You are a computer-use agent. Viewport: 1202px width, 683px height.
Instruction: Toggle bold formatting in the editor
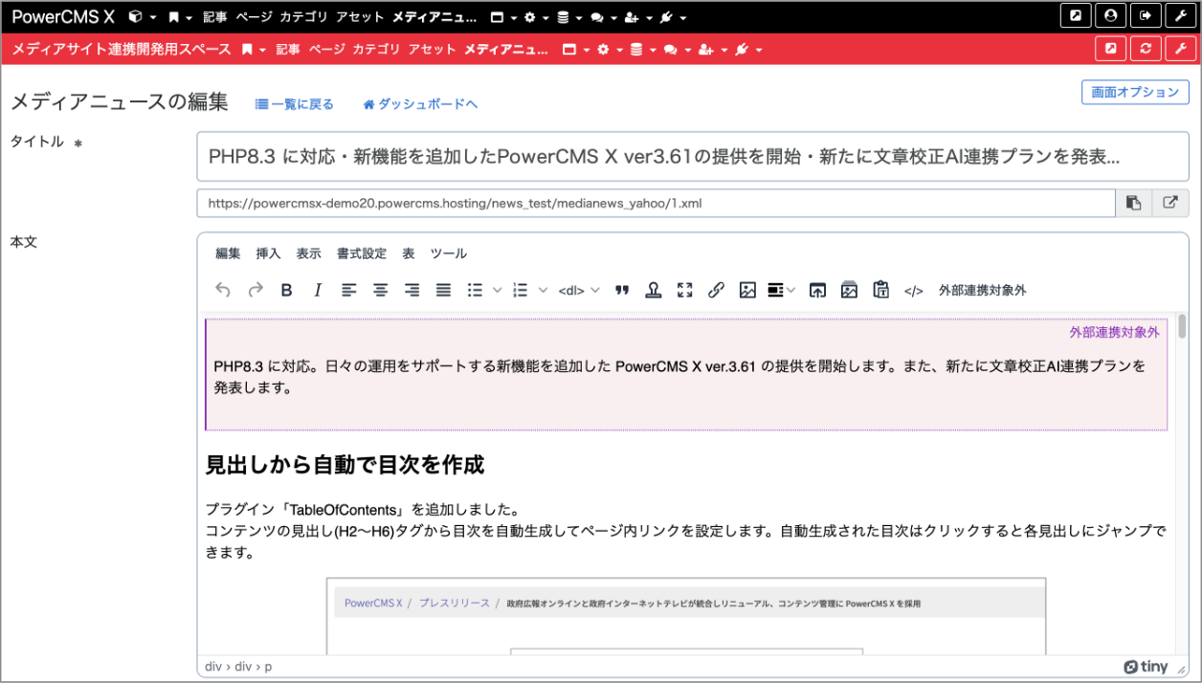286,290
